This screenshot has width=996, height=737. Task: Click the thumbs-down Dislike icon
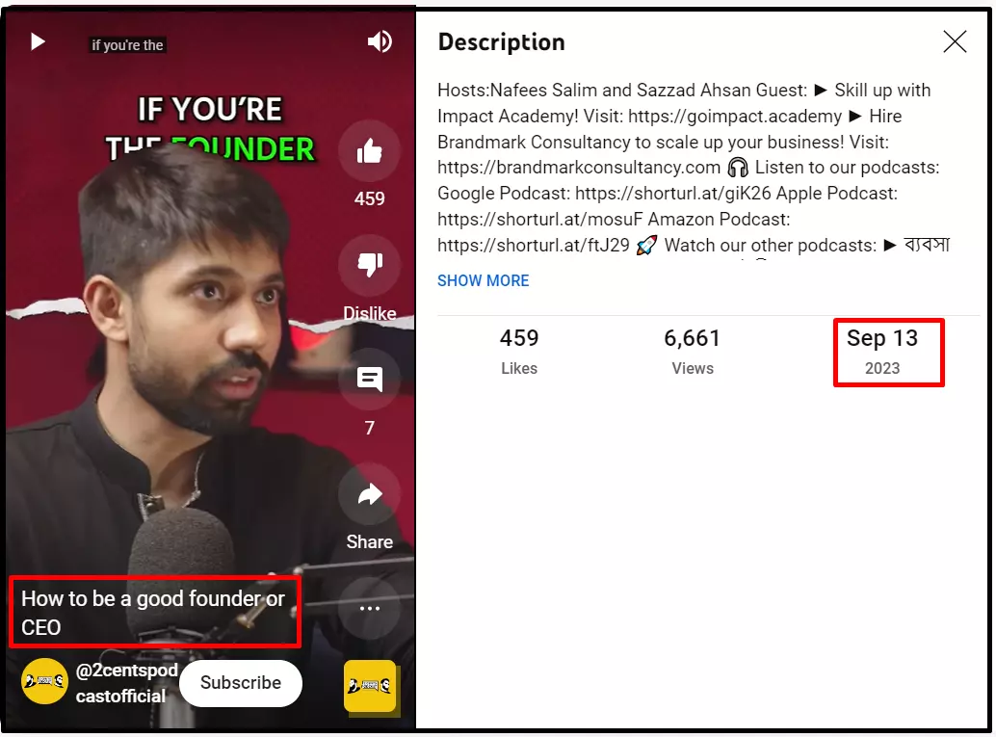[x=370, y=265]
